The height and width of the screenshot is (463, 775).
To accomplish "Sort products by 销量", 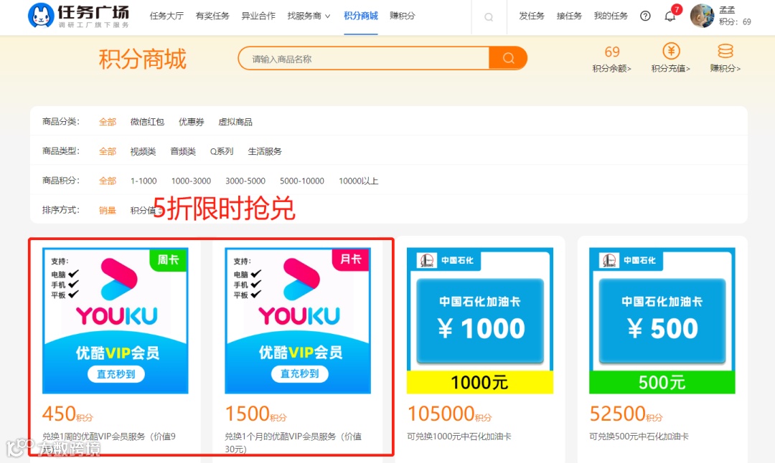I will coord(107,211).
